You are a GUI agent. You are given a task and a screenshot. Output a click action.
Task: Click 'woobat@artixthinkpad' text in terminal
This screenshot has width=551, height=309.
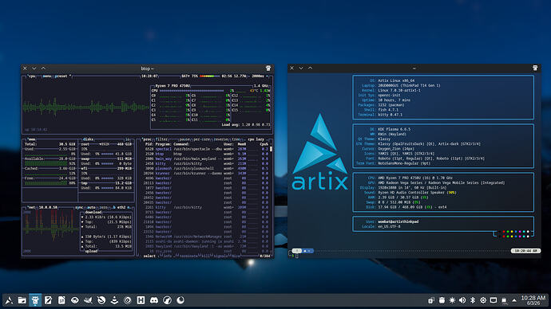[398, 221]
